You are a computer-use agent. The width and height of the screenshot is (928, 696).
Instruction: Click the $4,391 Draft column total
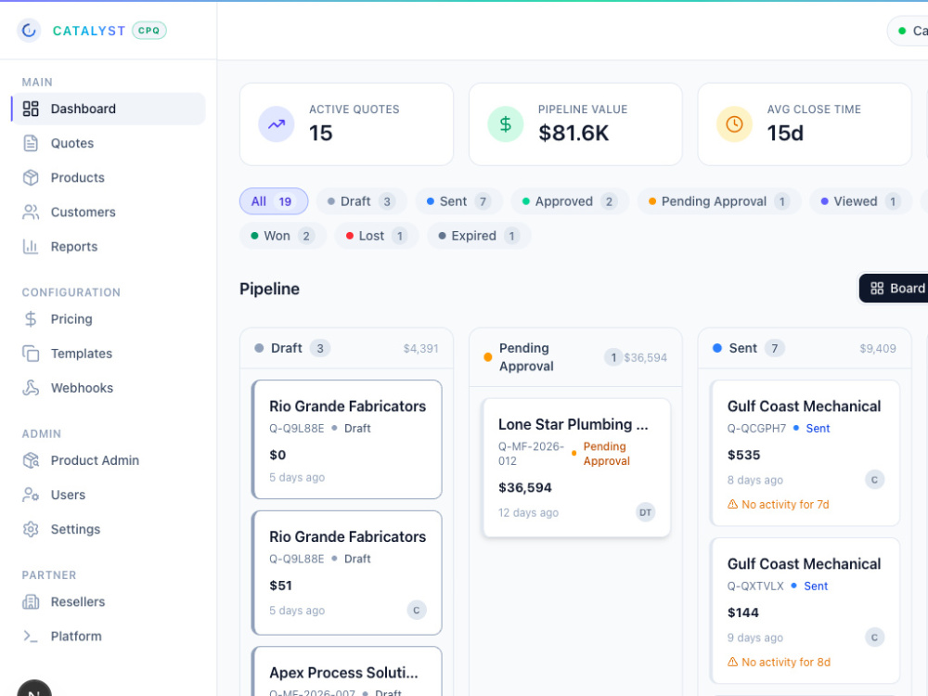pyautogui.click(x=420, y=349)
